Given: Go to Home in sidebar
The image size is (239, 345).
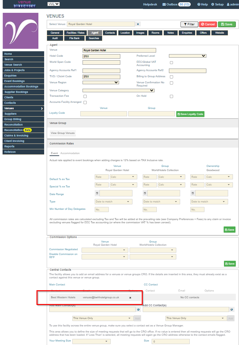Looking at the screenshot, I should tap(23, 54).
